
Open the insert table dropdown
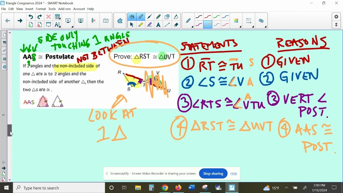pos(57,17)
